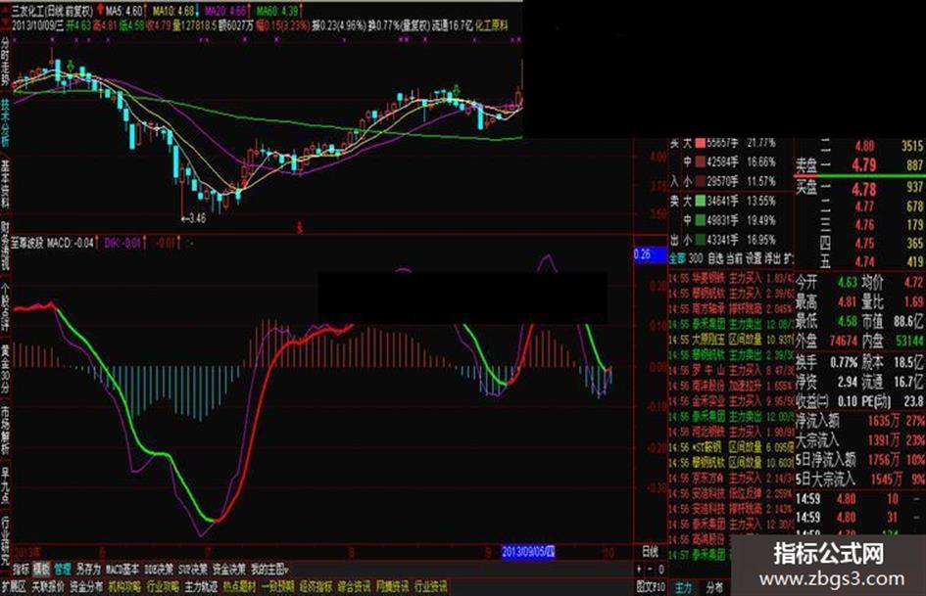Click the large sell-order green color swatch

pyautogui.click(x=701, y=202)
